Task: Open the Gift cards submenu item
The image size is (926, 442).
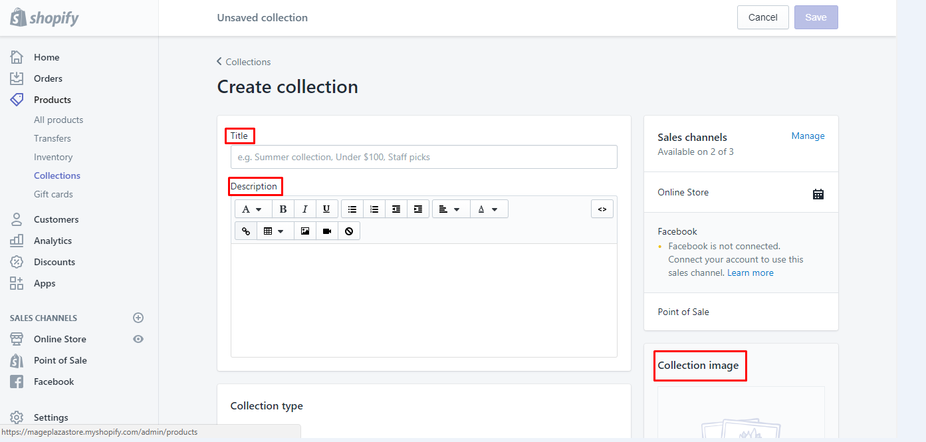Action: (x=53, y=194)
